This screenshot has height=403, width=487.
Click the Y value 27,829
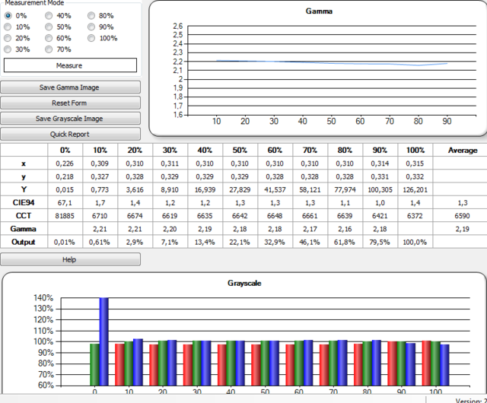240,189
